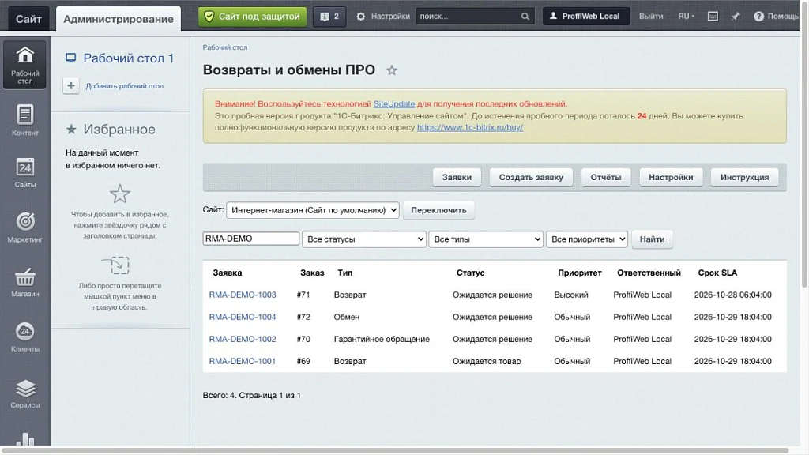Click the monitor icon next to Рабочий стол 1

70,58
